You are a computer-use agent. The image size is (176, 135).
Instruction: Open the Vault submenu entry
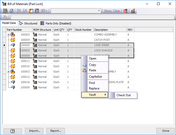(95, 95)
